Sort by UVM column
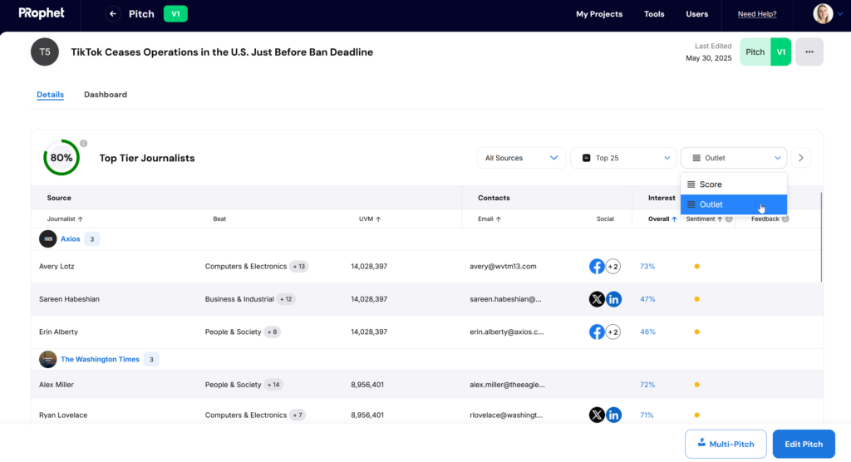Image resolution: width=851 pixels, height=462 pixels. pos(370,219)
